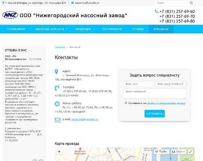
Task: Toggle personal data consent checkbox
Action: [x=126, y=103]
